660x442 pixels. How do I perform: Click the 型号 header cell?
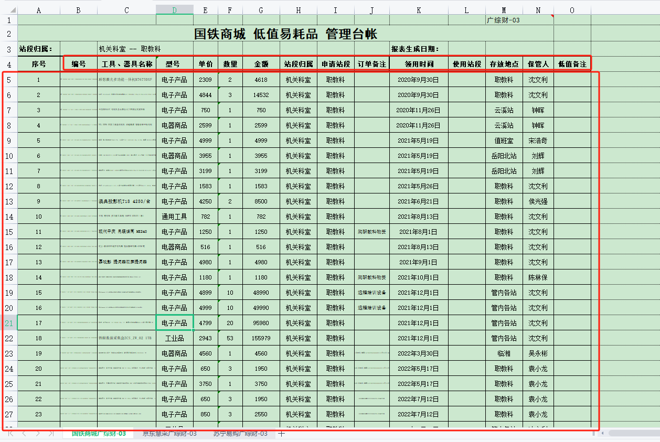[175, 64]
